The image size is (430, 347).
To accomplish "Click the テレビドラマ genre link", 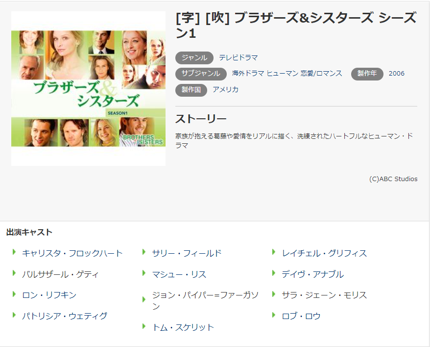I will point(239,58).
